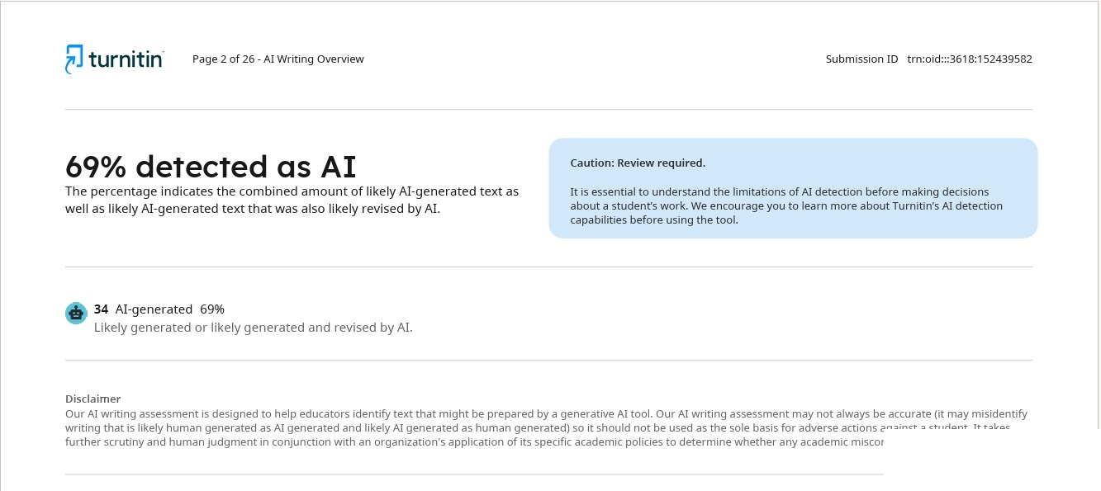1101x491 pixels.
Task: Click the disclaimer paragraph starting "Our AI writing assessment"
Action: (547, 427)
